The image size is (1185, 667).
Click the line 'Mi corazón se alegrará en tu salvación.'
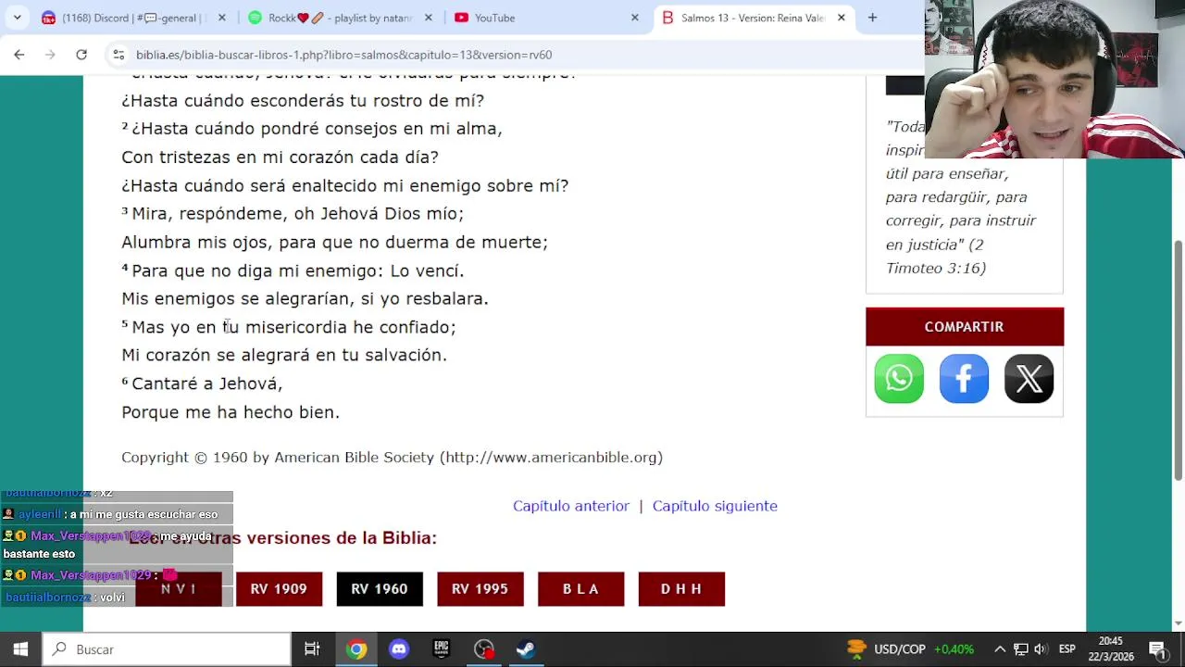(284, 356)
